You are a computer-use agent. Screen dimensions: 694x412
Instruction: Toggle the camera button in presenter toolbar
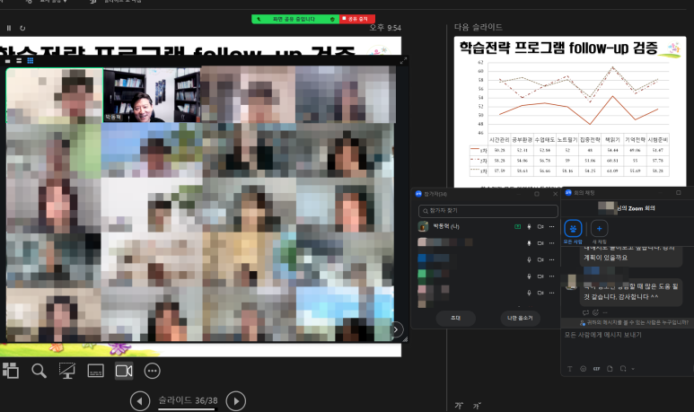pyautogui.click(x=124, y=371)
